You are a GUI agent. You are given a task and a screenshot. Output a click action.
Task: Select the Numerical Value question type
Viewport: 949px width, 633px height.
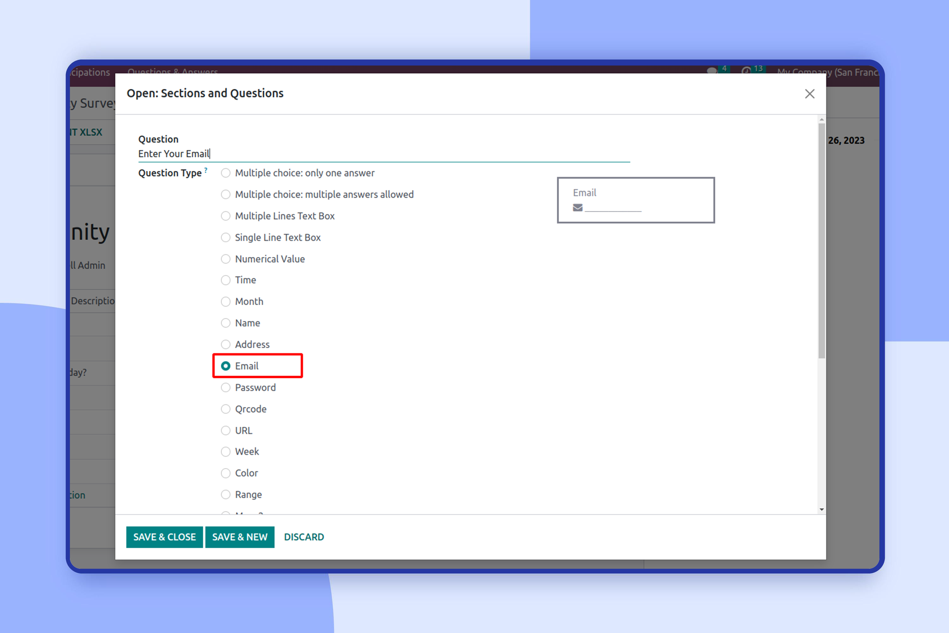[226, 259]
